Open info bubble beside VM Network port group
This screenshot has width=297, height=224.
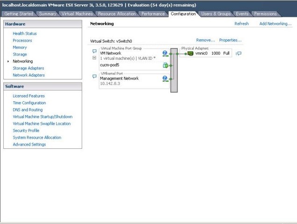(94, 51)
